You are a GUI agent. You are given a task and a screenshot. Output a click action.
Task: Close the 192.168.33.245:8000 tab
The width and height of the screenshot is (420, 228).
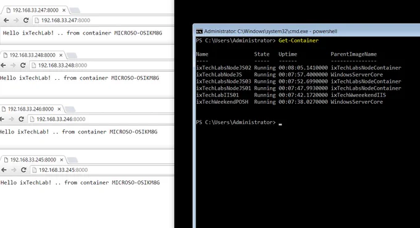pyautogui.click(x=61, y=160)
